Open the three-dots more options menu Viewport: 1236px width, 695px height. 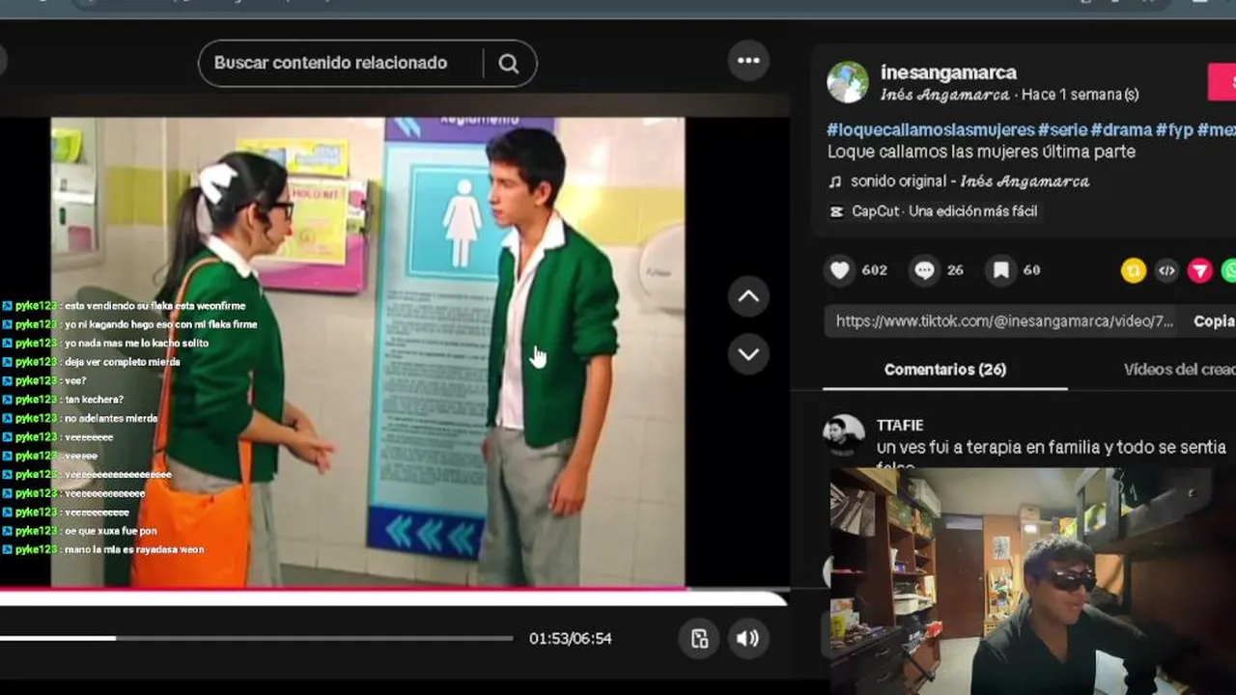point(748,61)
